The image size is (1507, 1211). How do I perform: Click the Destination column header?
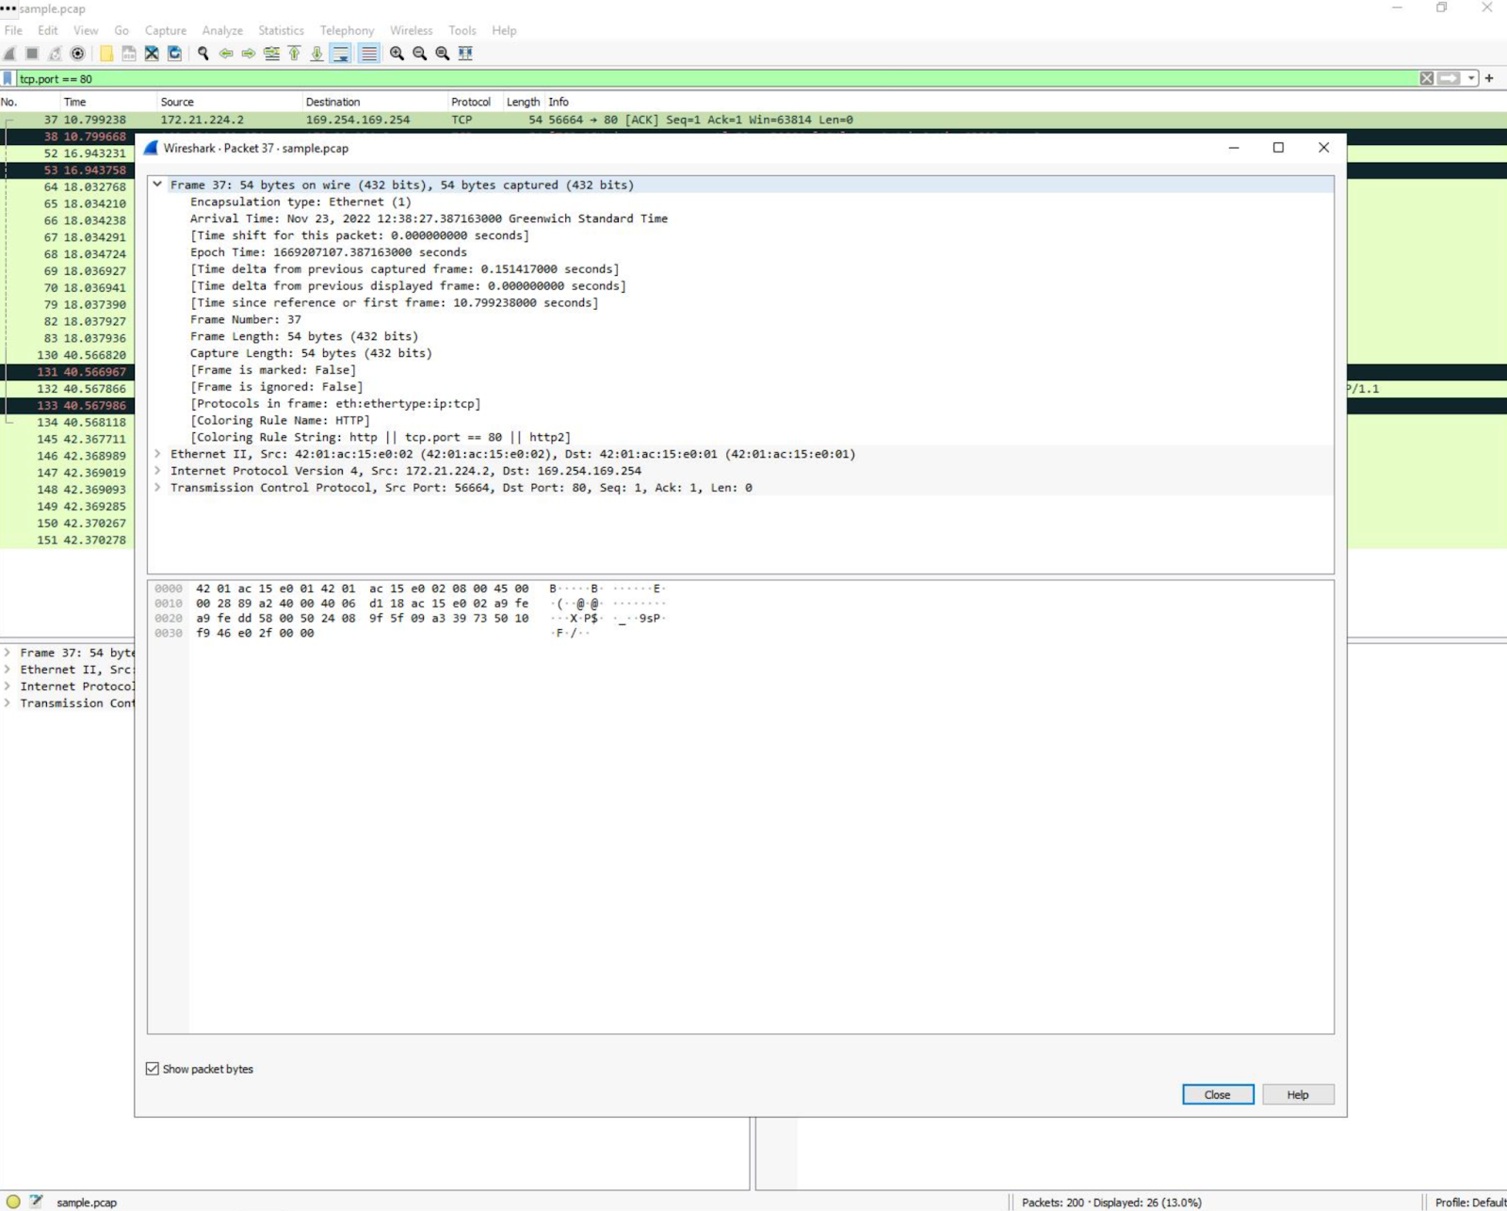click(x=375, y=102)
